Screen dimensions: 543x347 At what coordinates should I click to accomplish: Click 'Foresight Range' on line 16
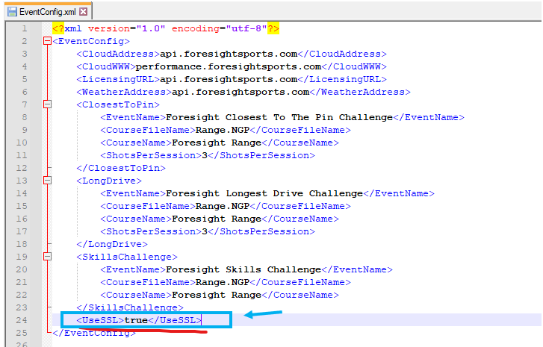(217, 219)
